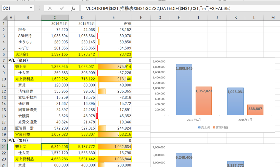Click cell containing 2015年5月 header
Viewport: 280px width, 167px height.
coord(82,23)
